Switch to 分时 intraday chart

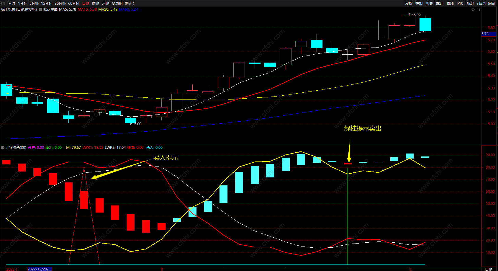tap(12, 4)
